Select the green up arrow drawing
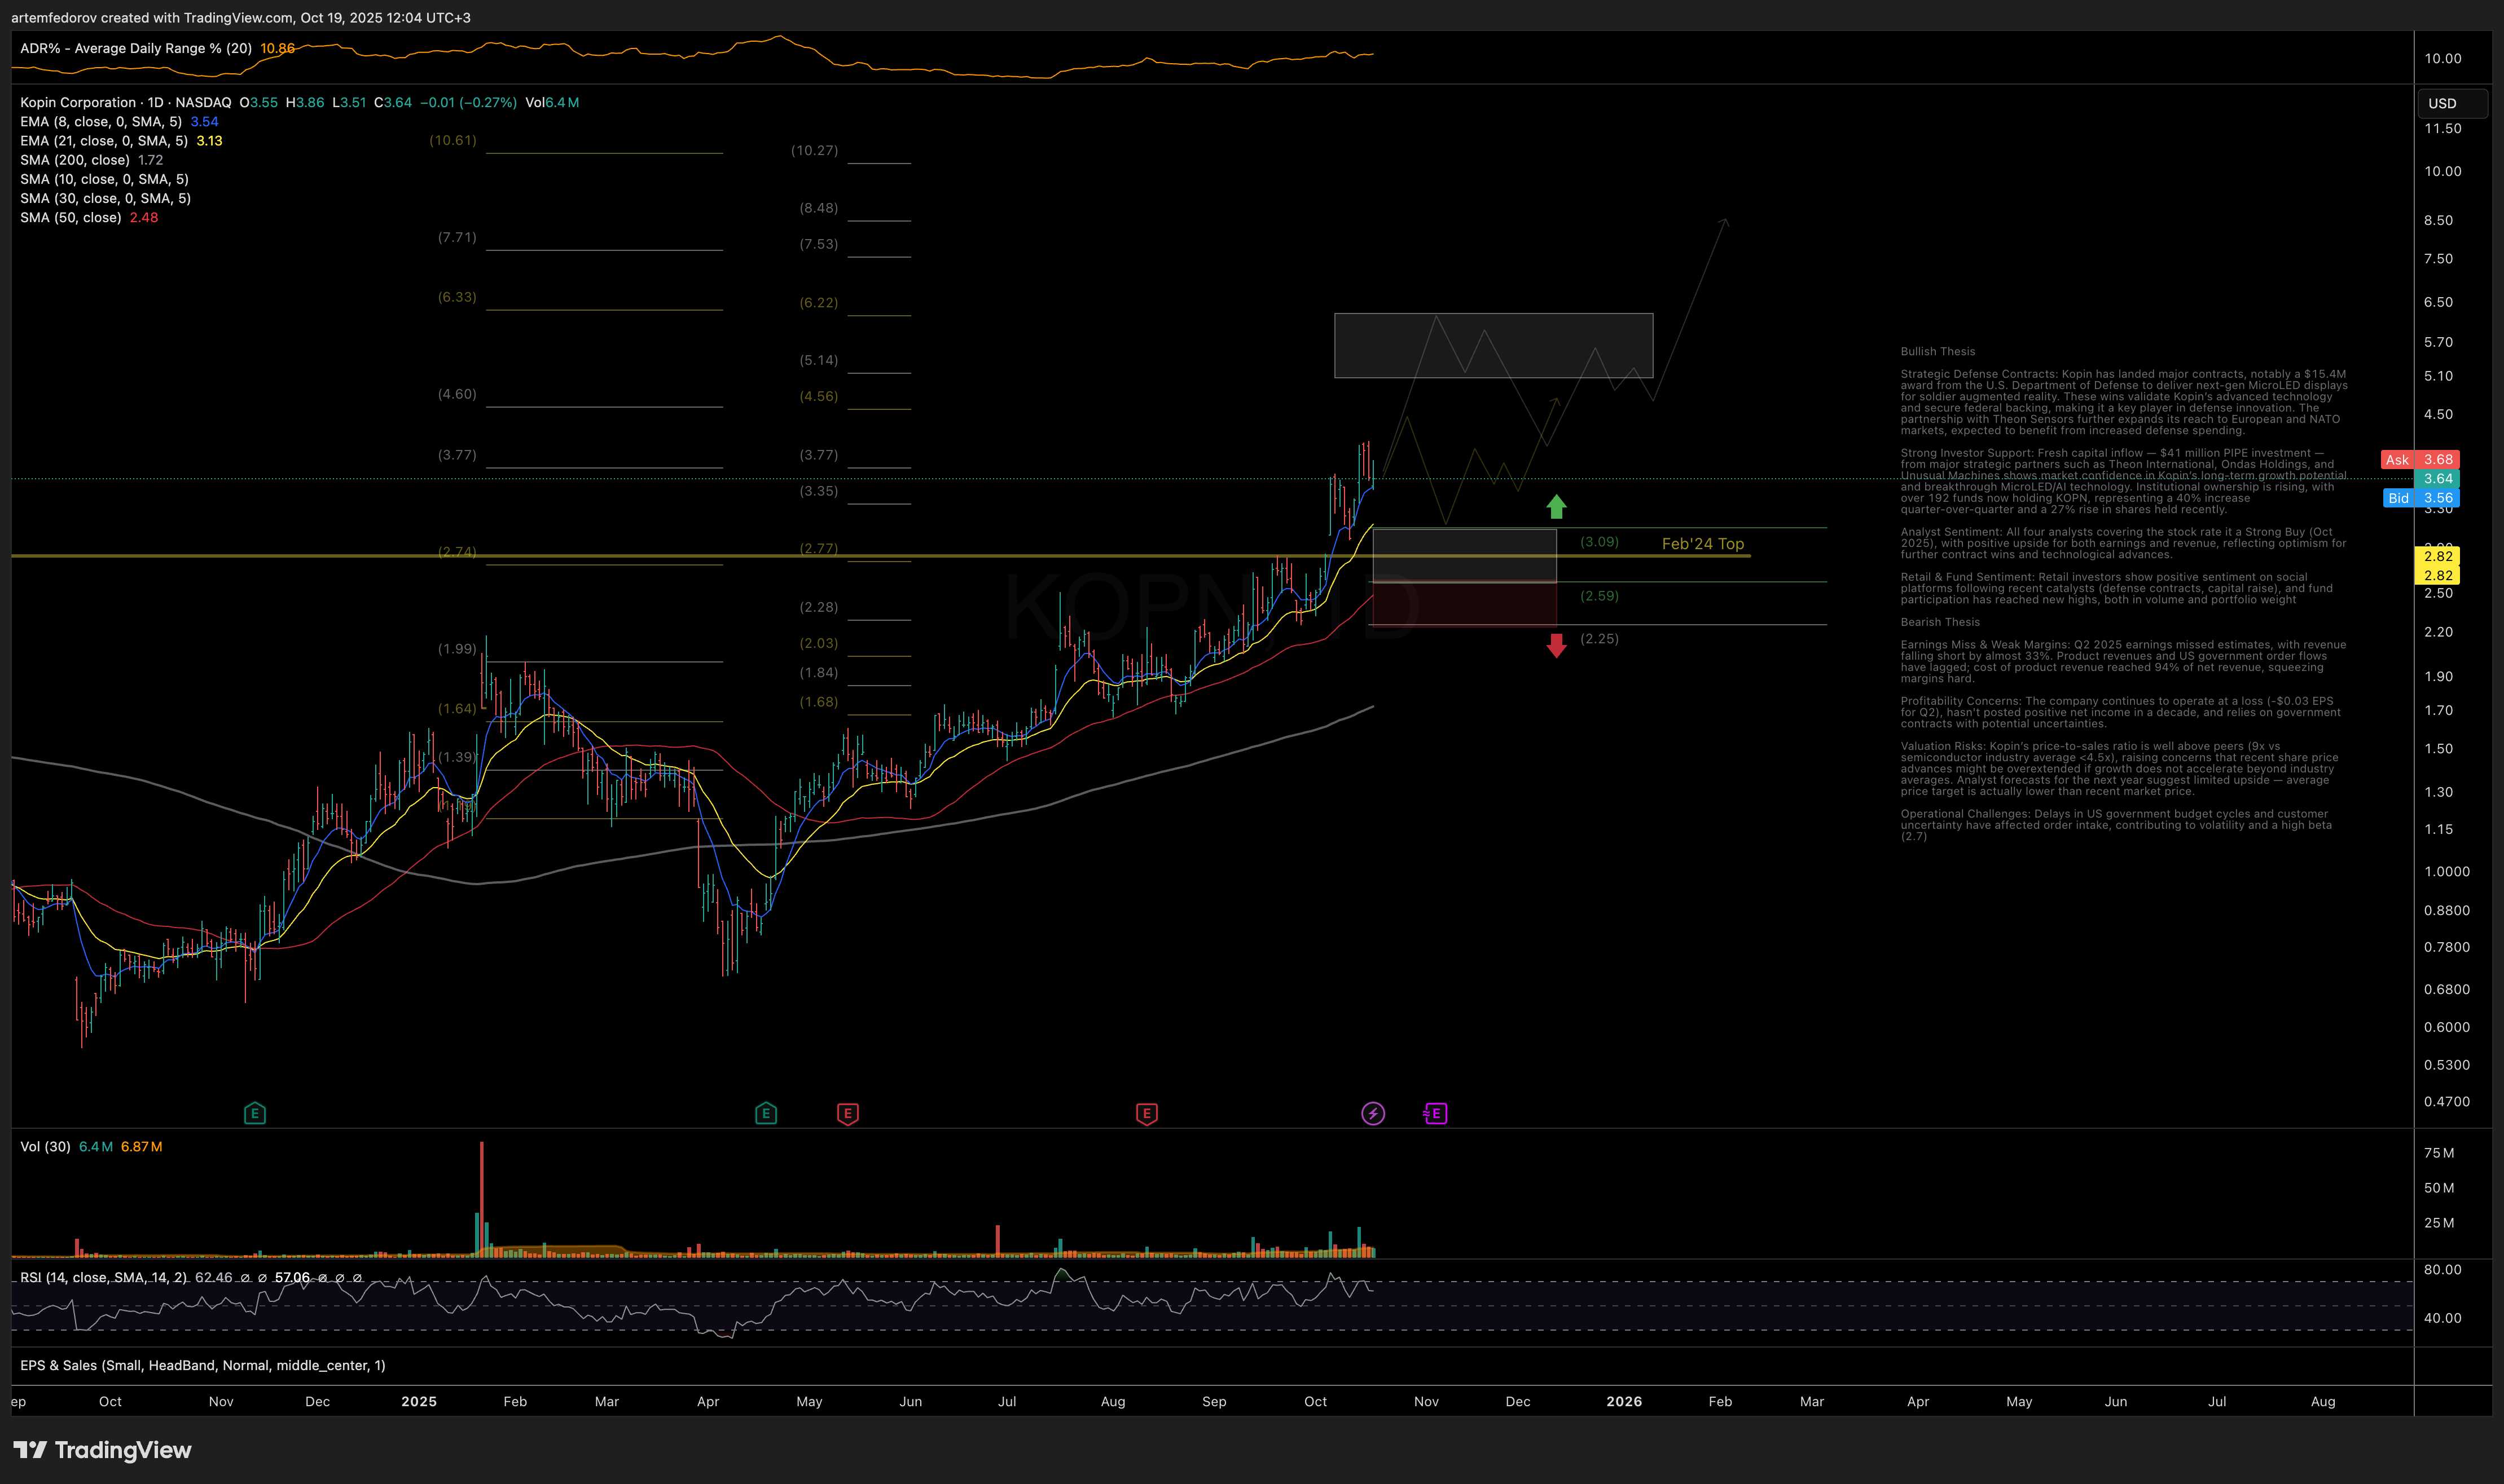The image size is (2504, 1484). tap(1556, 507)
